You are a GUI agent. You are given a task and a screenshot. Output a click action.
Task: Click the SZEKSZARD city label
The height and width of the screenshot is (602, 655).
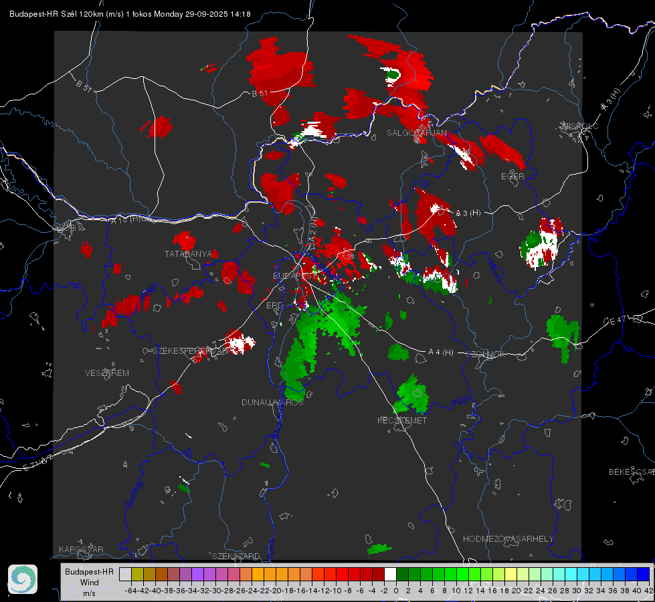(x=236, y=556)
